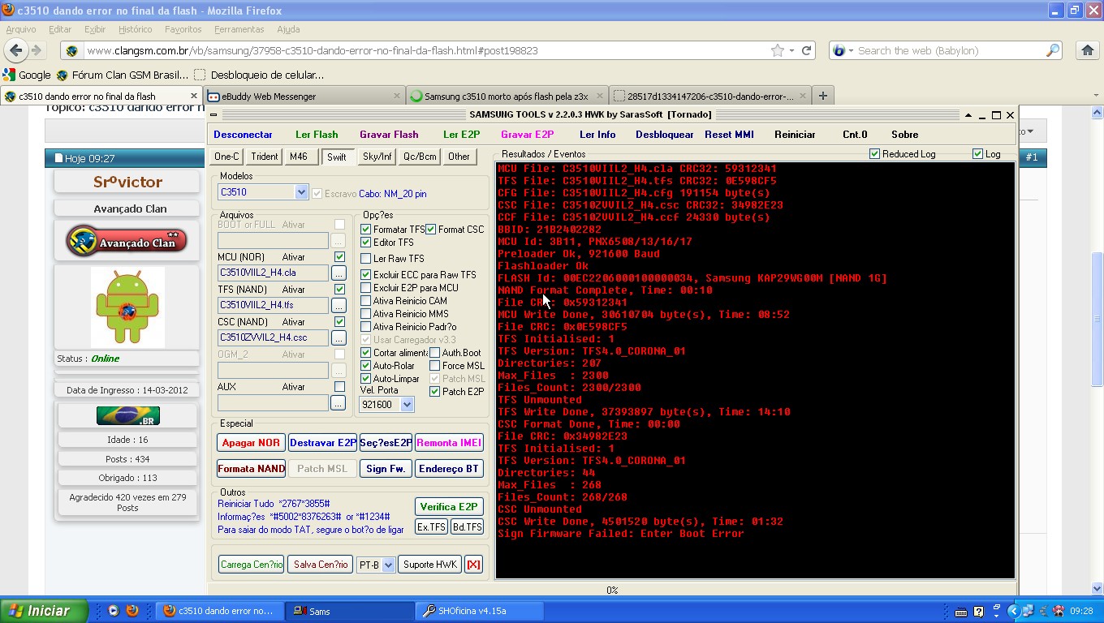Enable Ler Raw TFS checkbox
Viewport: 1104px width, 623px height.
pos(366,259)
